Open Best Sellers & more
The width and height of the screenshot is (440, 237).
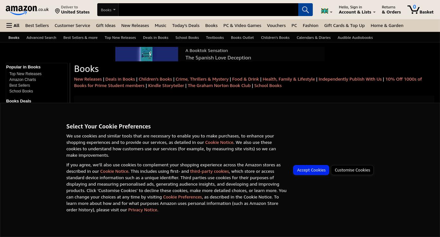coord(80,38)
